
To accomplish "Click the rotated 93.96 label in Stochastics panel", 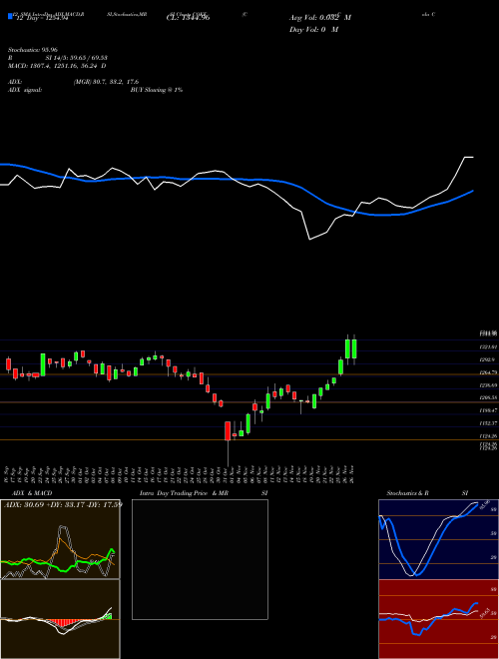I will pyautogui.click(x=485, y=503).
